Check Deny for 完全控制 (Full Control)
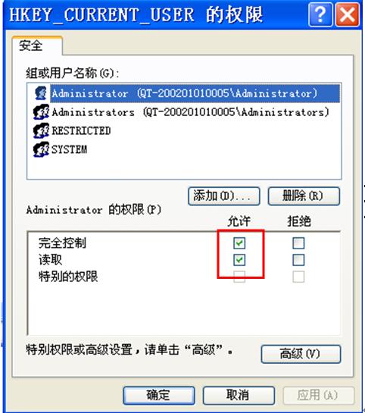Image resolution: width=365 pixels, height=413 pixels. (x=298, y=242)
